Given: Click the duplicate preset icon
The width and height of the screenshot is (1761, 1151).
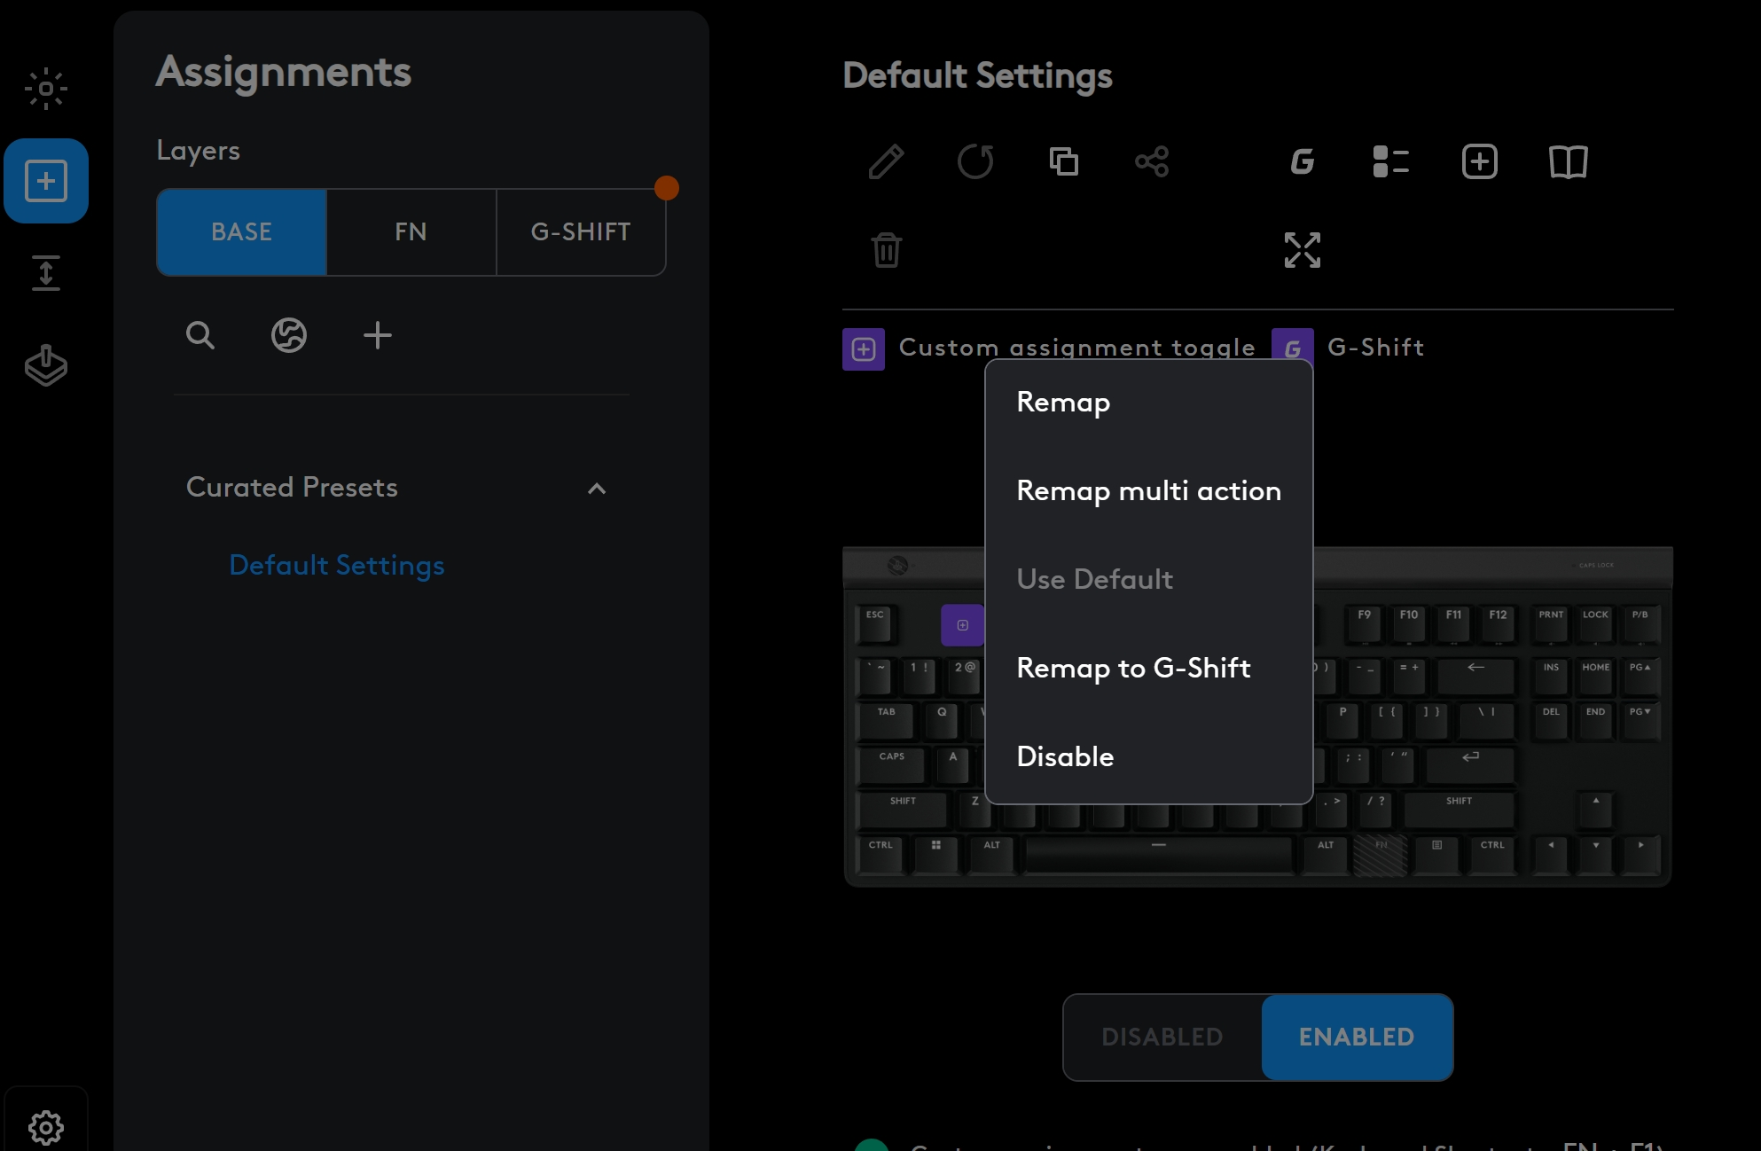Looking at the screenshot, I should [x=1063, y=161].
